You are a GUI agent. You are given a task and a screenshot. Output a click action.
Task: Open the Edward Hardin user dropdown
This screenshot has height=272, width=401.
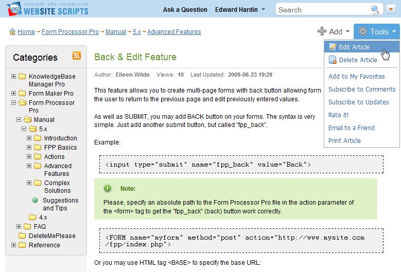[x=240, y=10]
